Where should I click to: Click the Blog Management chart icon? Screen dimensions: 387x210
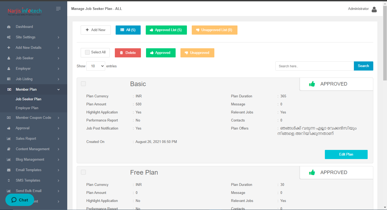tap(9, 160)
